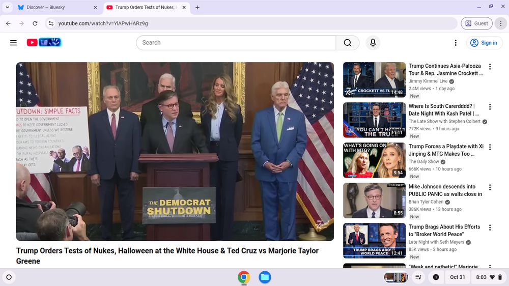Viewport: 509px width, 286px height.
Task: Open Mike Johnson PUBLIC PANIC thumbnail
Action: (374, 201)
